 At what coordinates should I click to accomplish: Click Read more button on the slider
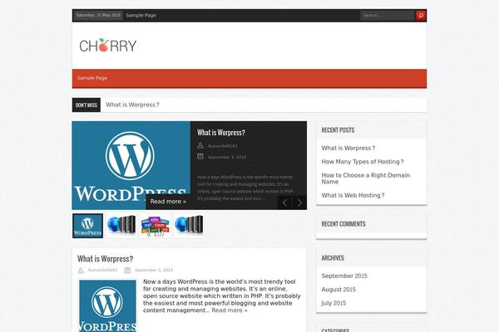click(168, 202)
